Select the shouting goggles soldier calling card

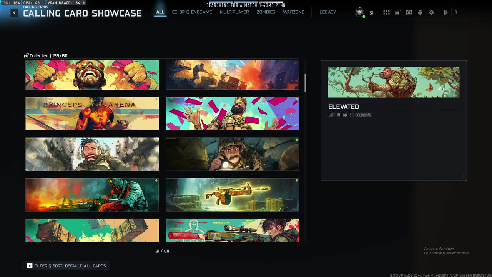pyautogui.click(x=92, y=75)
